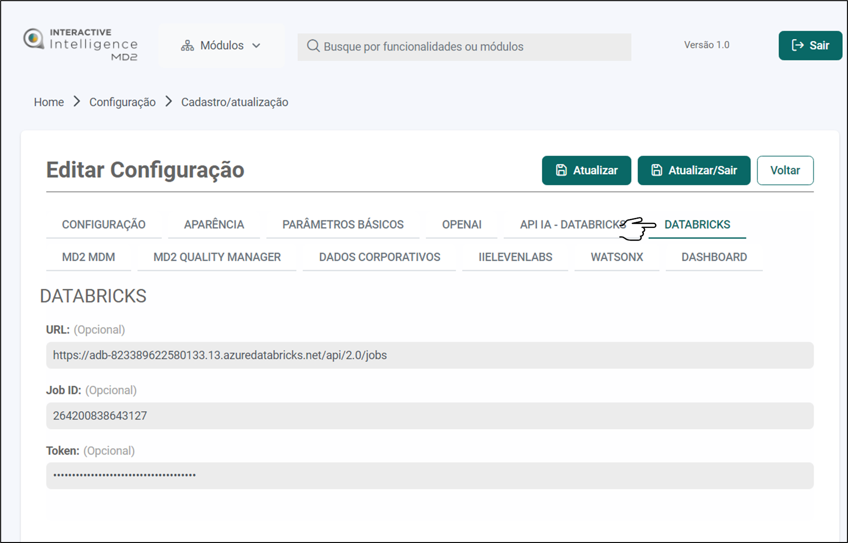This screenshot has height=543, width=848.
Task: Click the Interactive Intelligence MD2 logo
Action: tap(80, 45)
